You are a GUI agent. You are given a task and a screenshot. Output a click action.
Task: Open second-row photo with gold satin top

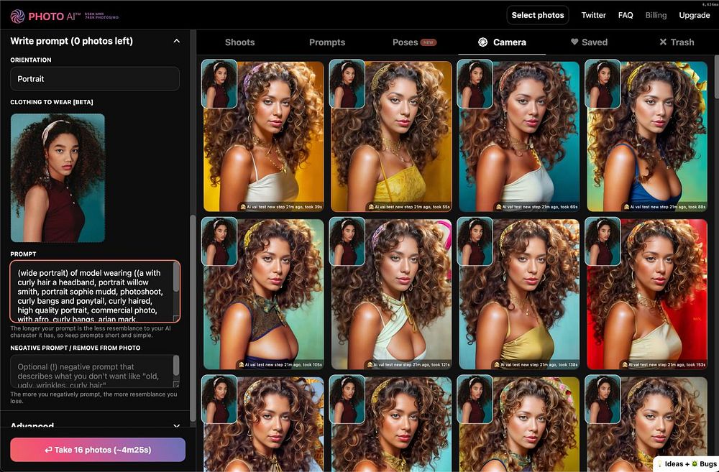pyautogui.click(x=519, y=295)
